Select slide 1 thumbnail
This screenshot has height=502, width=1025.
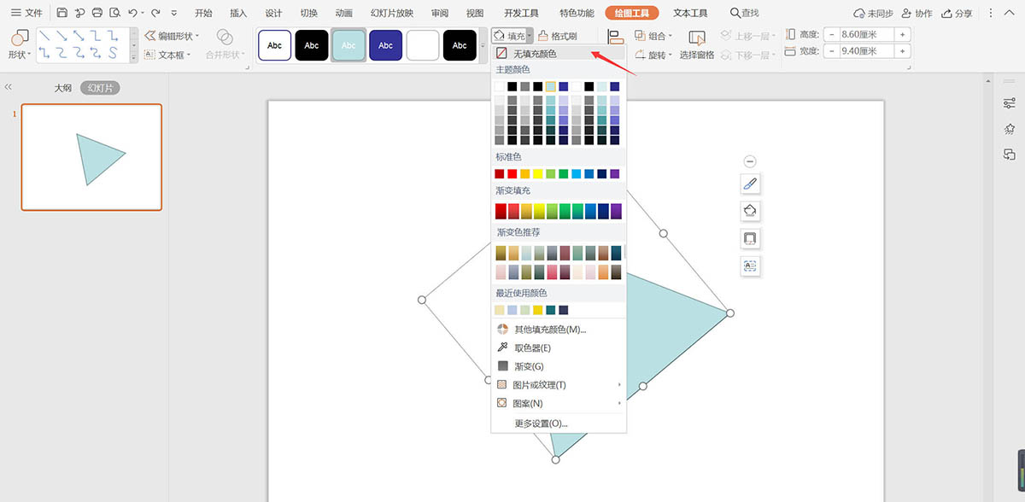tap(91, 157)
